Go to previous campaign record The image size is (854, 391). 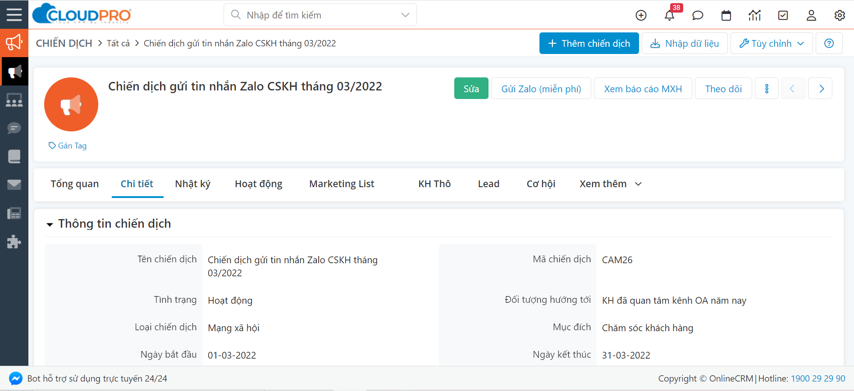(x=793, y=88)
